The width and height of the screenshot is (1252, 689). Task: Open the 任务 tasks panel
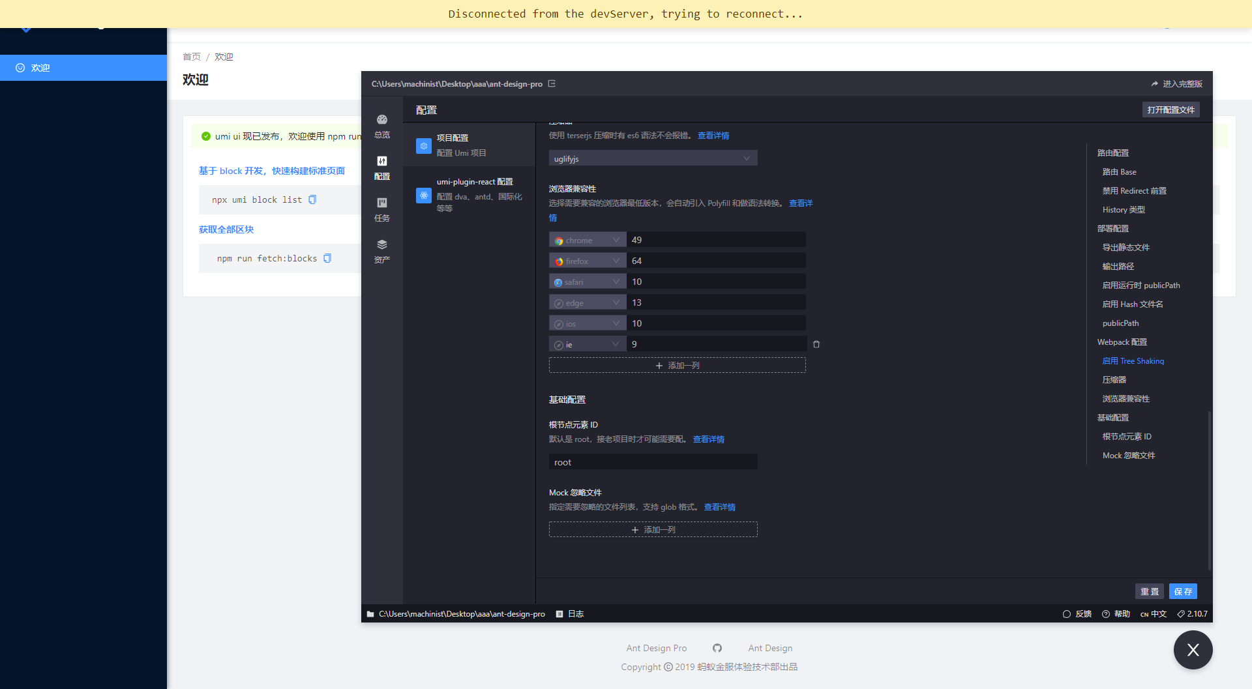click(382, 210)
